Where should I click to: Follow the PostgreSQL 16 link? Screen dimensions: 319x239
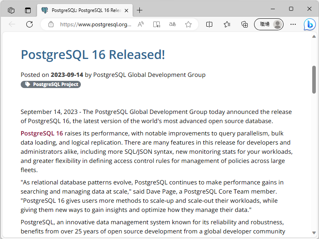(41, 133)
